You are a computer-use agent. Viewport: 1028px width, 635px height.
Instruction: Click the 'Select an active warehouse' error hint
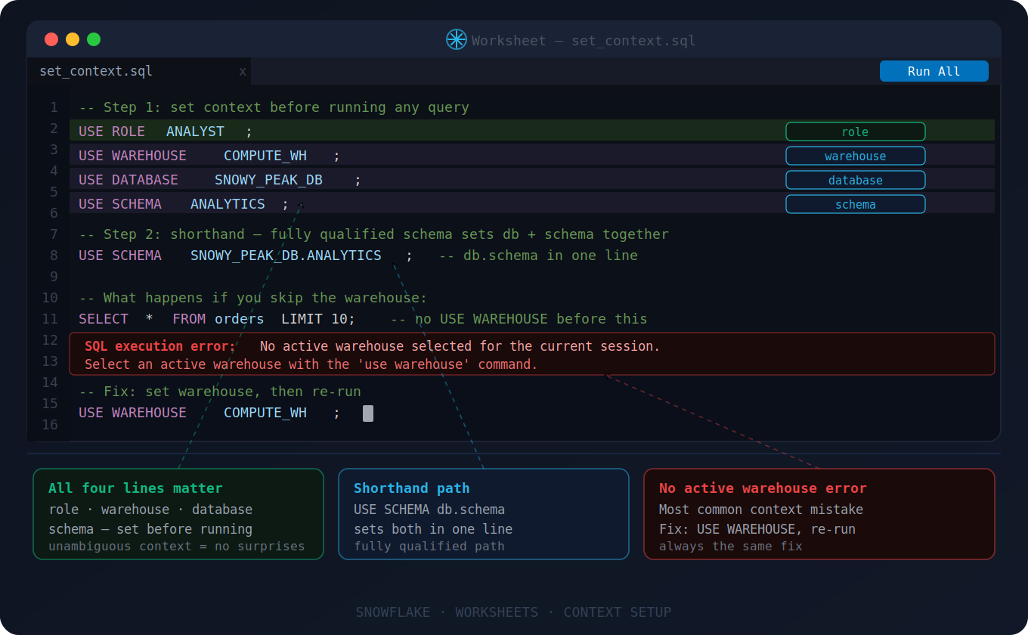click(x=311, y=364)
